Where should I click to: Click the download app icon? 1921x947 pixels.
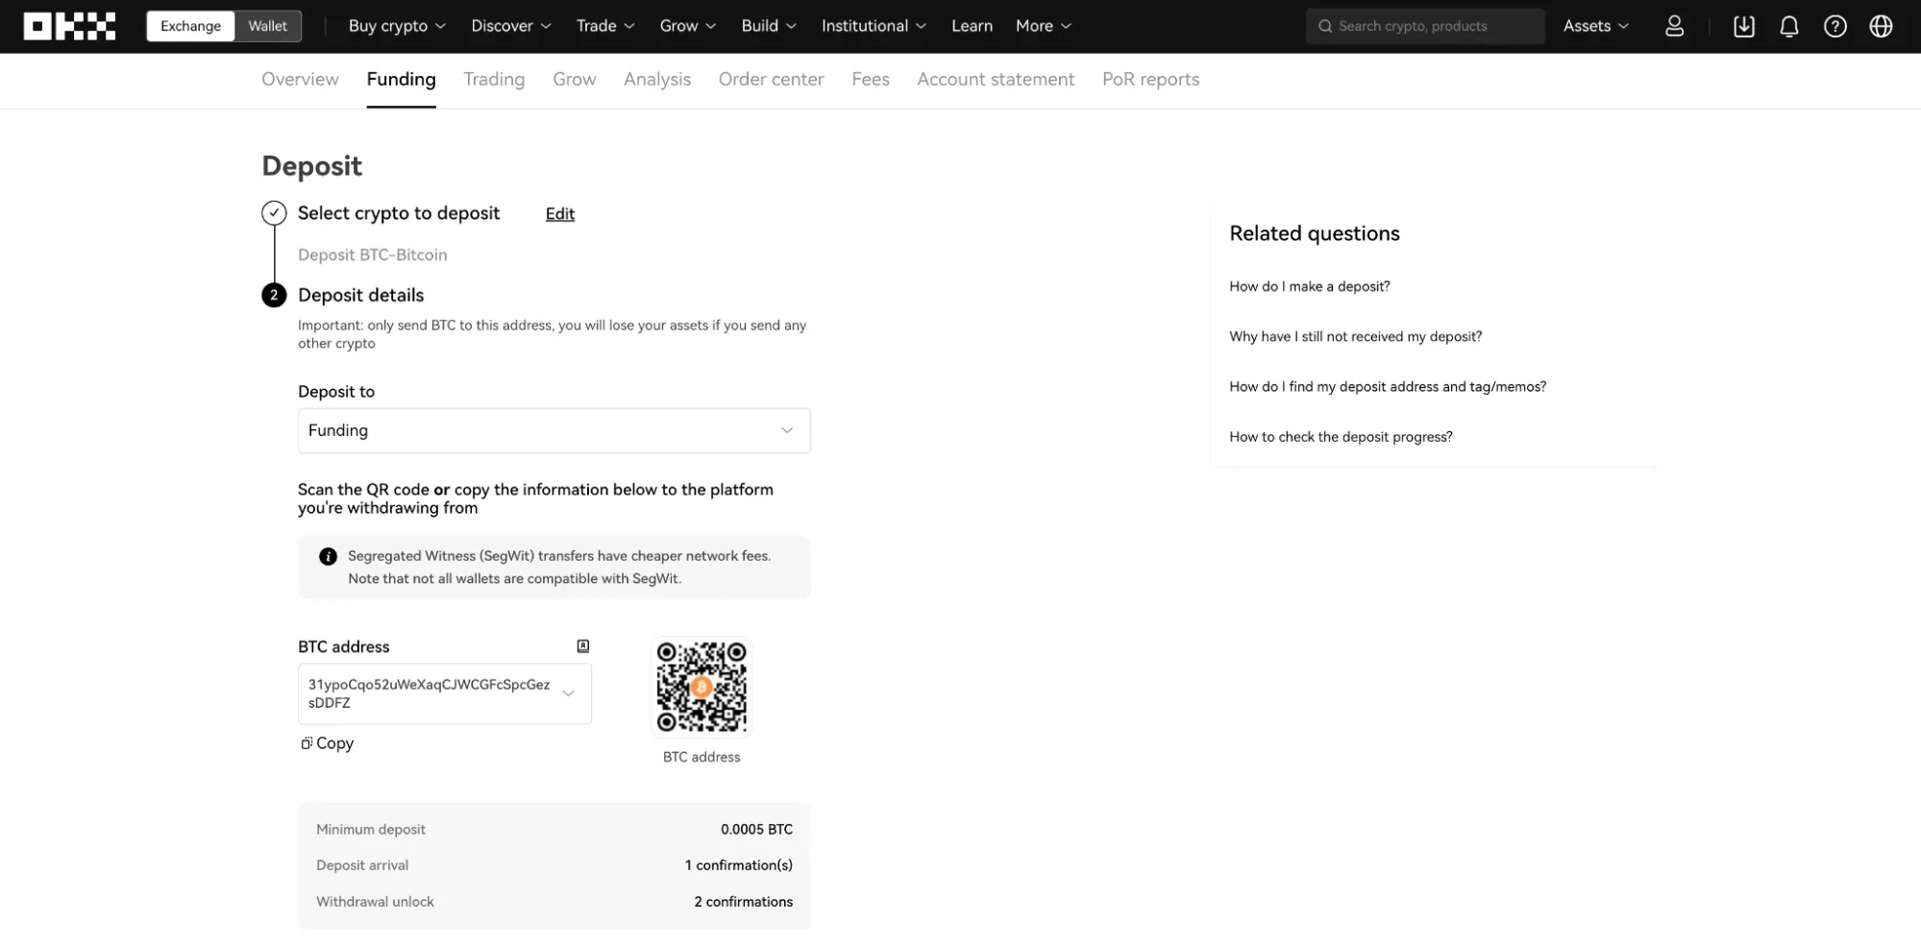(x=1743, y=26)
